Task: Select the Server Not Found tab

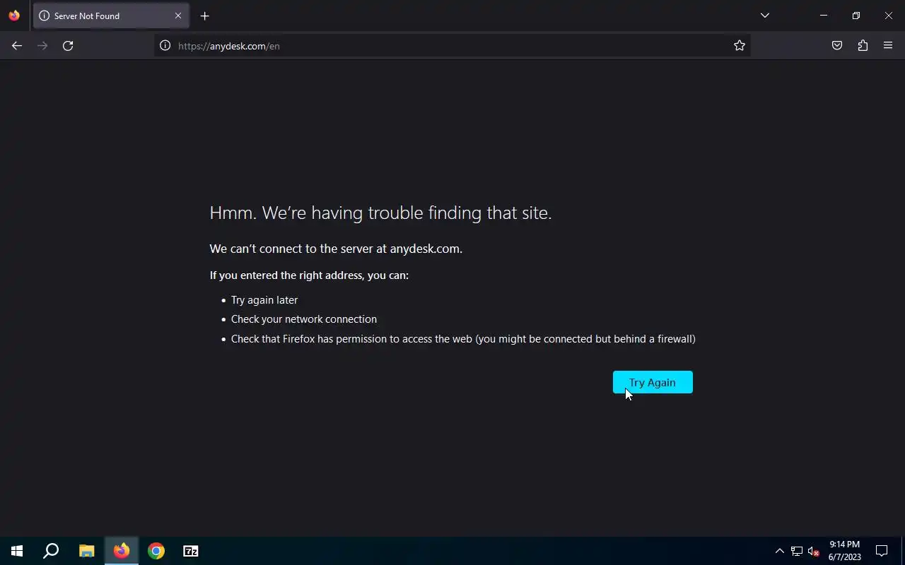Action: 111,16
